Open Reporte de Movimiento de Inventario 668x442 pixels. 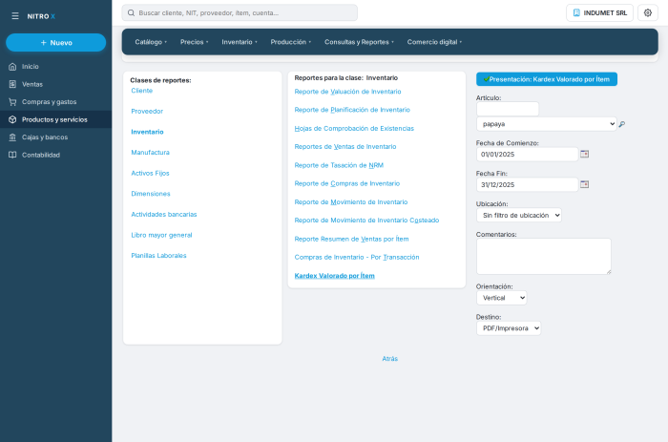pos(351,201)
